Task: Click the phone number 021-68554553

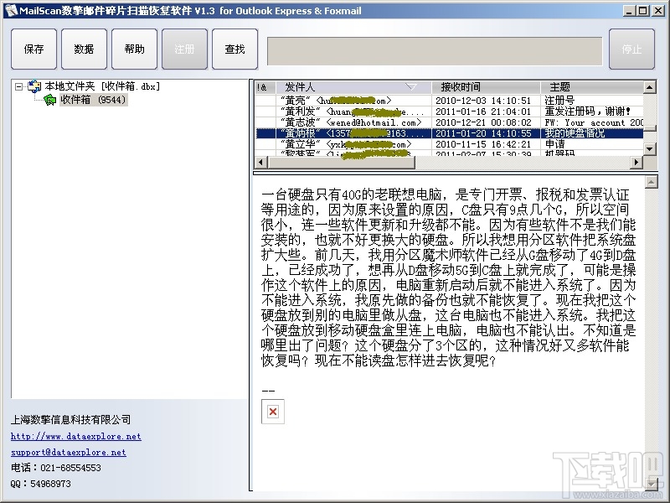Action: pos(70,468)
